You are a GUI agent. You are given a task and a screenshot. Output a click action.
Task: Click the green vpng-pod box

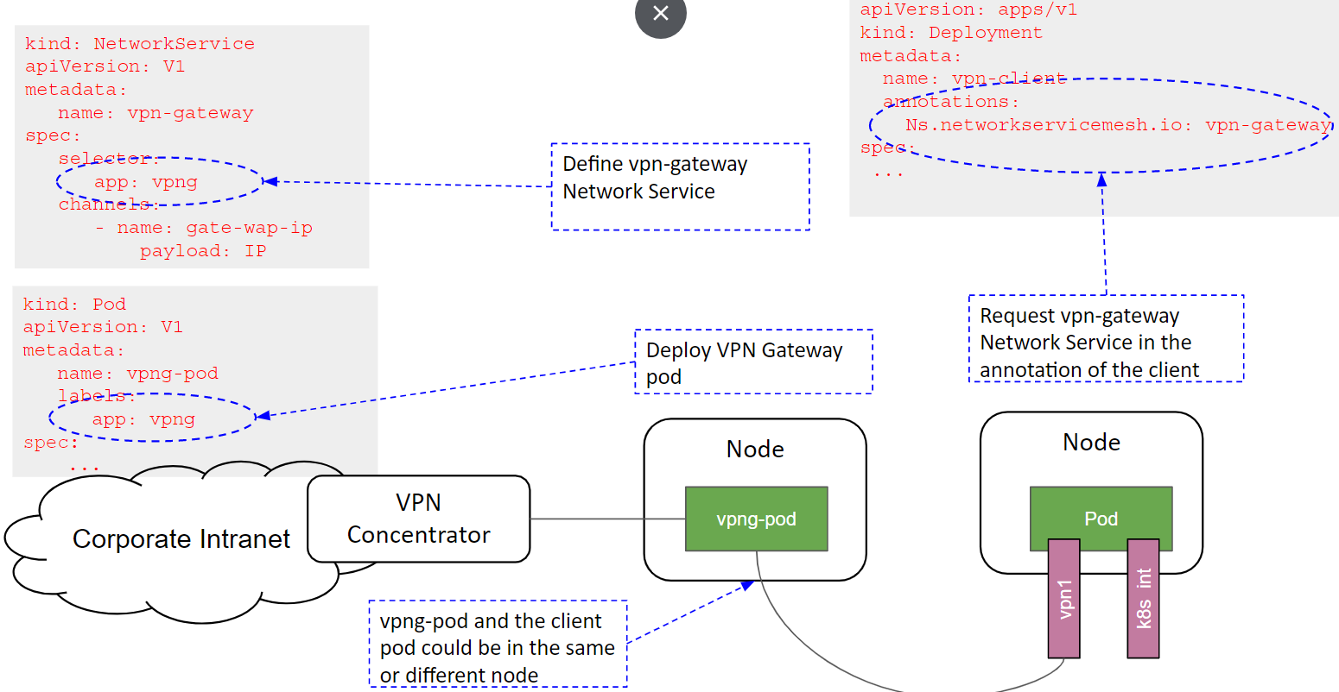point(756,519)
